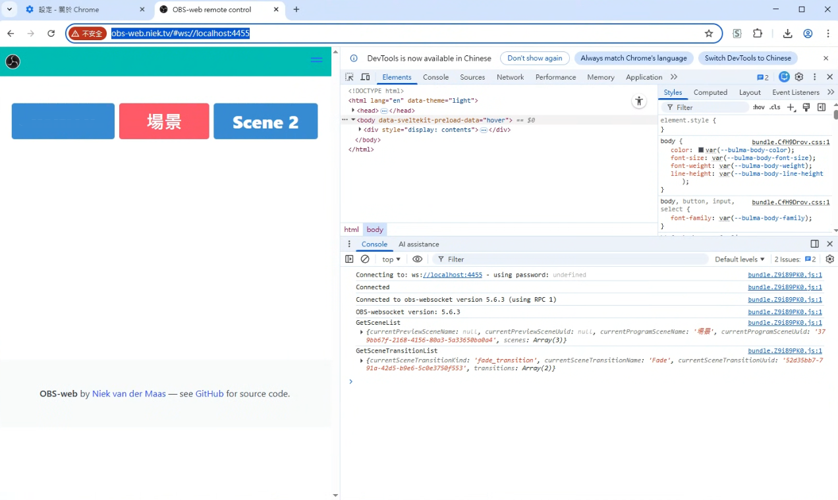Toggle the :hov element state panel
The height and width of the screenshot is (500, 838).
[759, 107]
